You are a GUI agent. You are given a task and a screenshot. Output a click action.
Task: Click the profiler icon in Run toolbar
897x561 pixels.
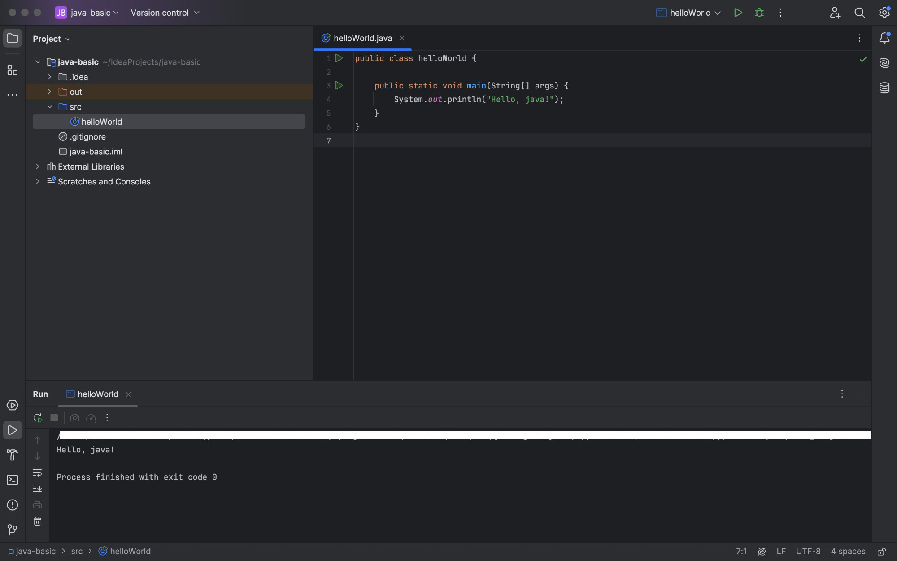pyautogui.click(x=91, y=418)
